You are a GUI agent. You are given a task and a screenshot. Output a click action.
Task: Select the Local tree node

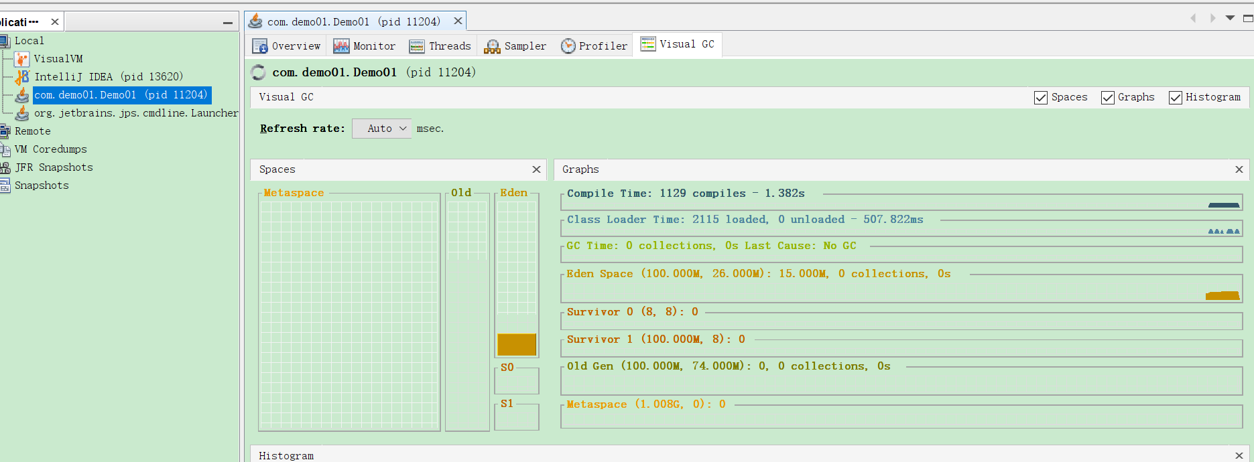29,41
